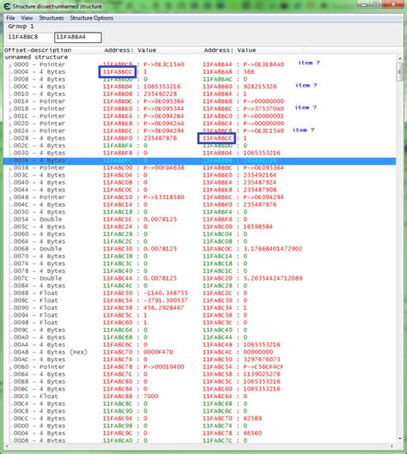Click the 11FA8BA4 address input field

click(78, 37)
